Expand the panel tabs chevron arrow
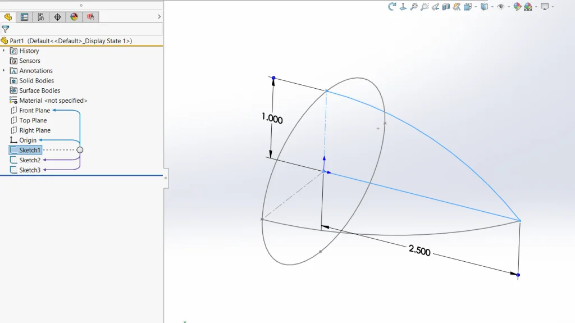Viewport: 575px width, 323px height. tap(159, 17)
